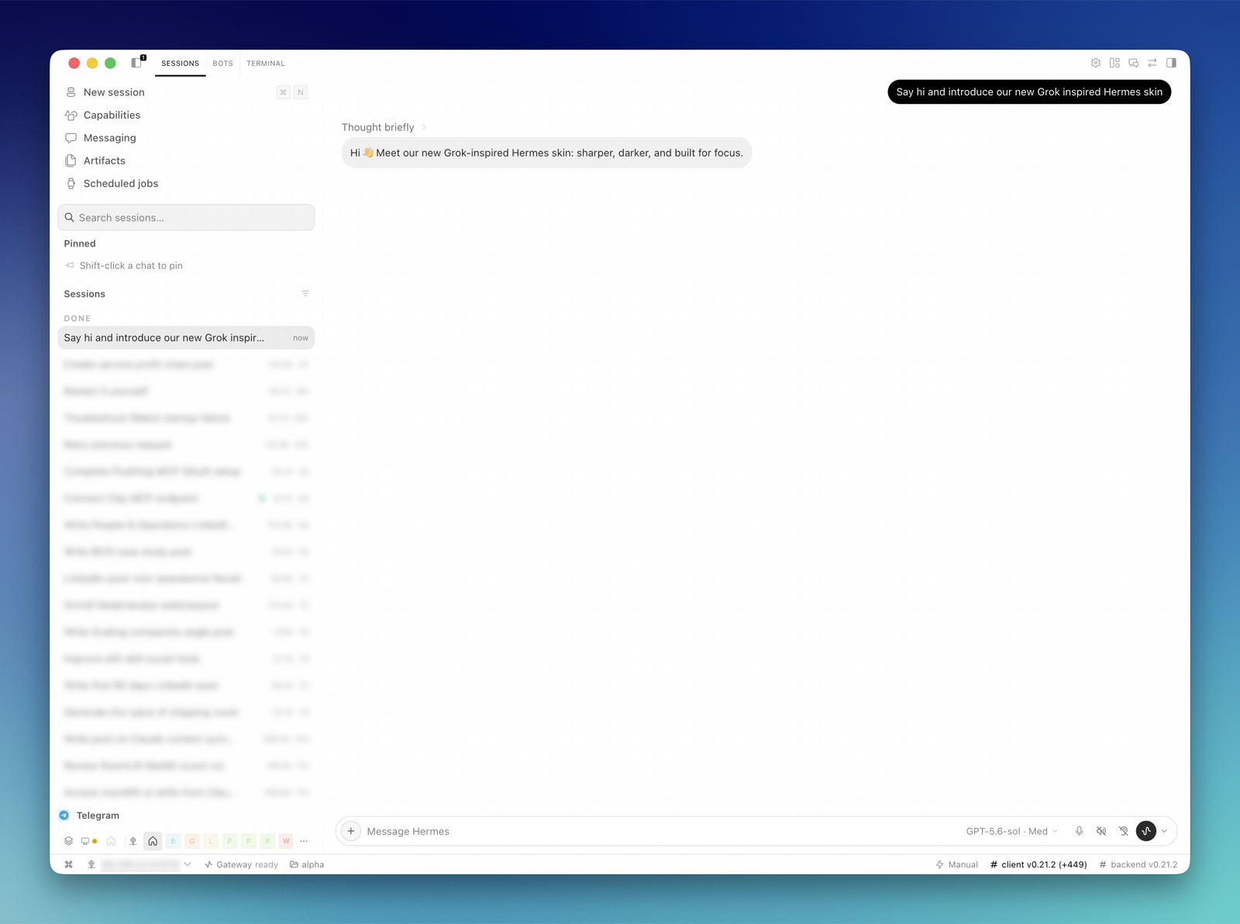Screen dimensions: 1240x924
Task: Click the Messaging speech bubble icon
Action: (71, 138)
